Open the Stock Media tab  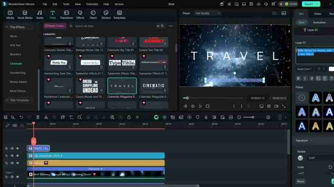tap(25, 15)
